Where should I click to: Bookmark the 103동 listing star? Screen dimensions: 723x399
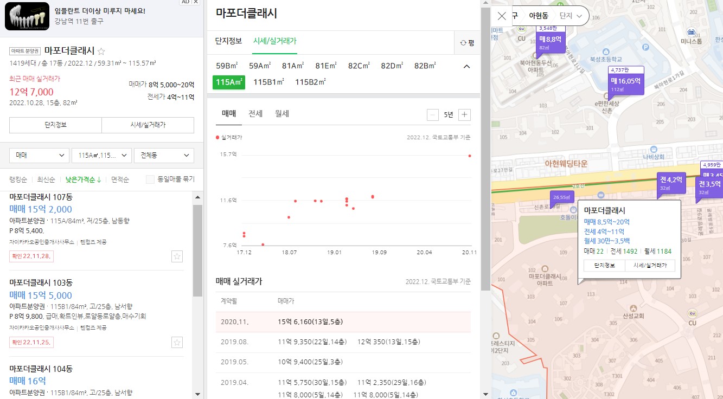(177, 342)
